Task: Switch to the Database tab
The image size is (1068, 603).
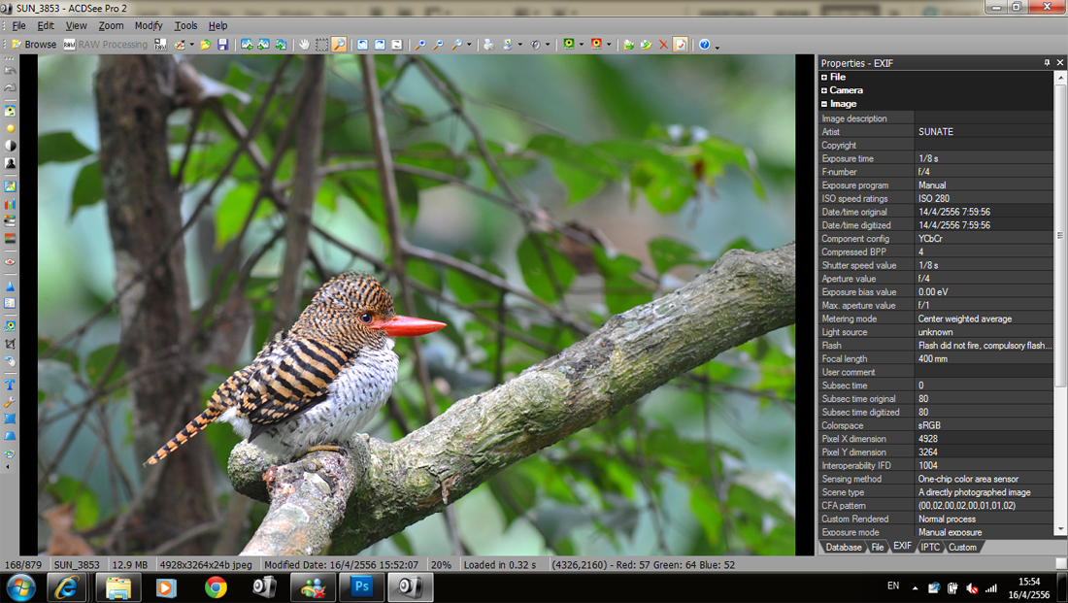Action: (x=843, y=548)
